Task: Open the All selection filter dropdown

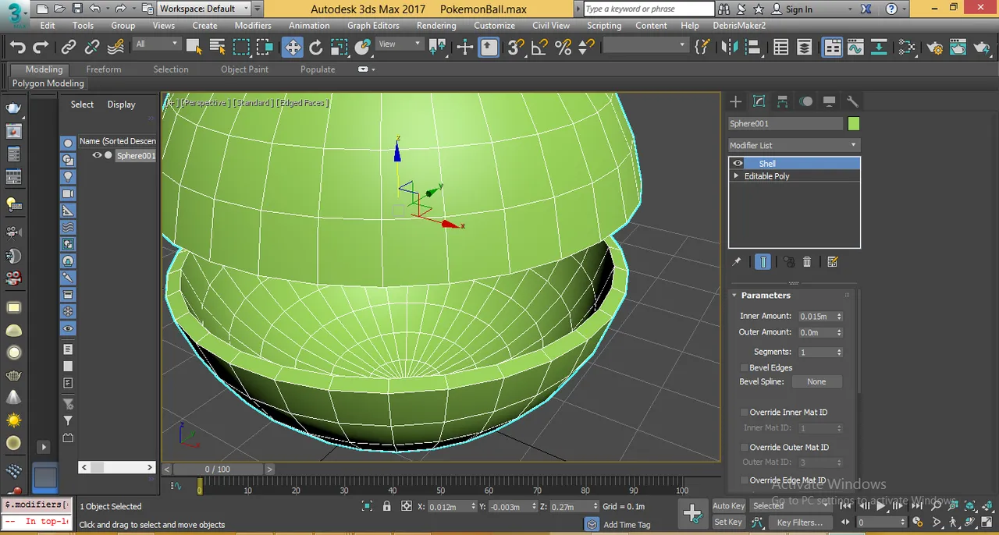Action: point(157,44)
